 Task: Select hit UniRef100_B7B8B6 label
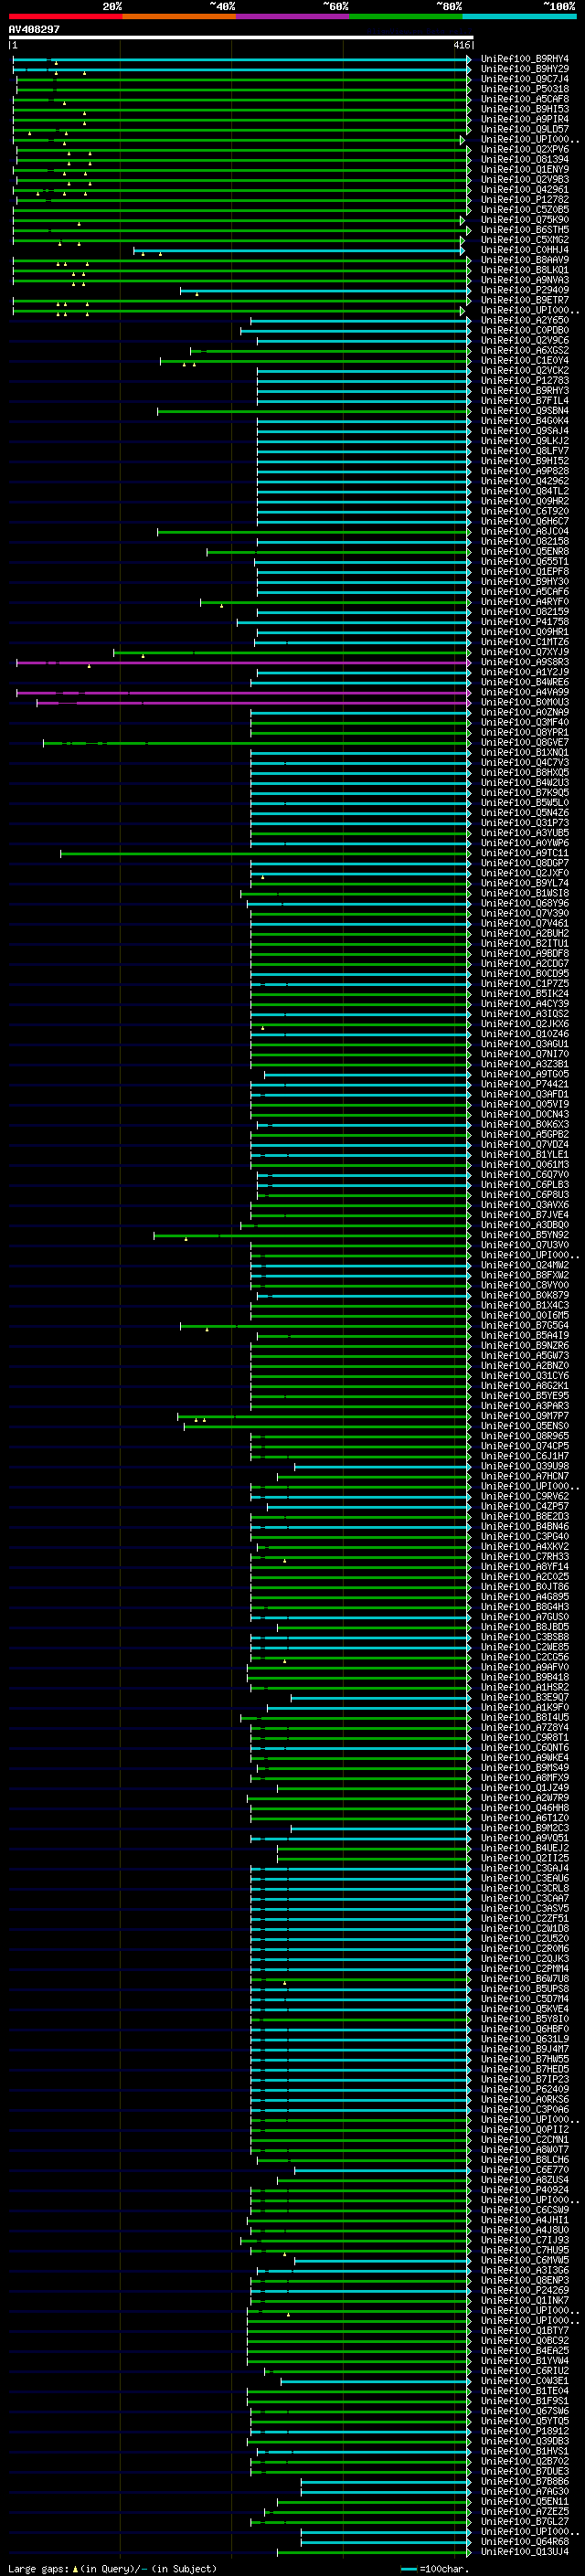525,2481
